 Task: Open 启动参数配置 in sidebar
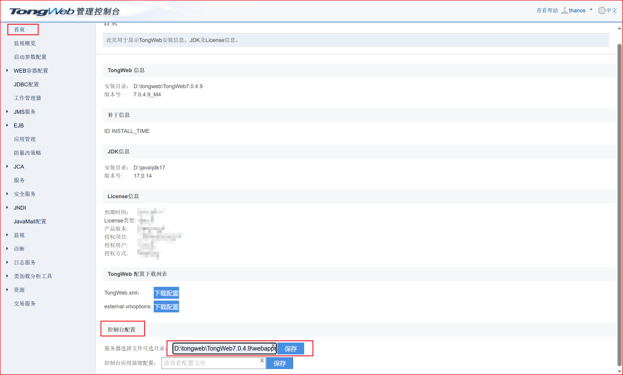30,57
